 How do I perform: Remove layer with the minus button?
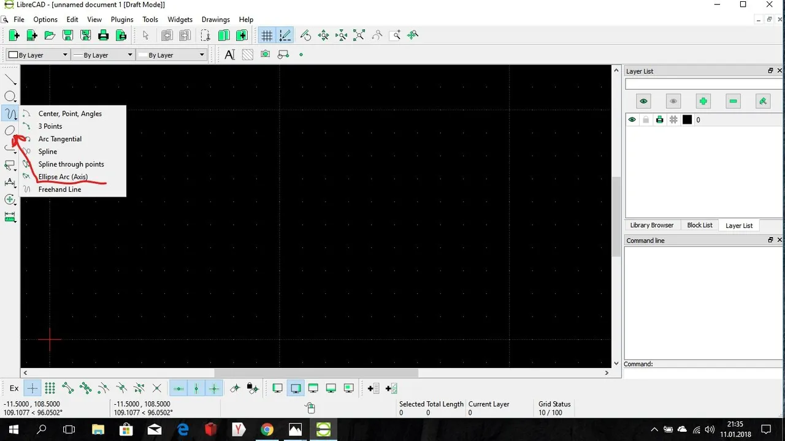coord(733,101)
